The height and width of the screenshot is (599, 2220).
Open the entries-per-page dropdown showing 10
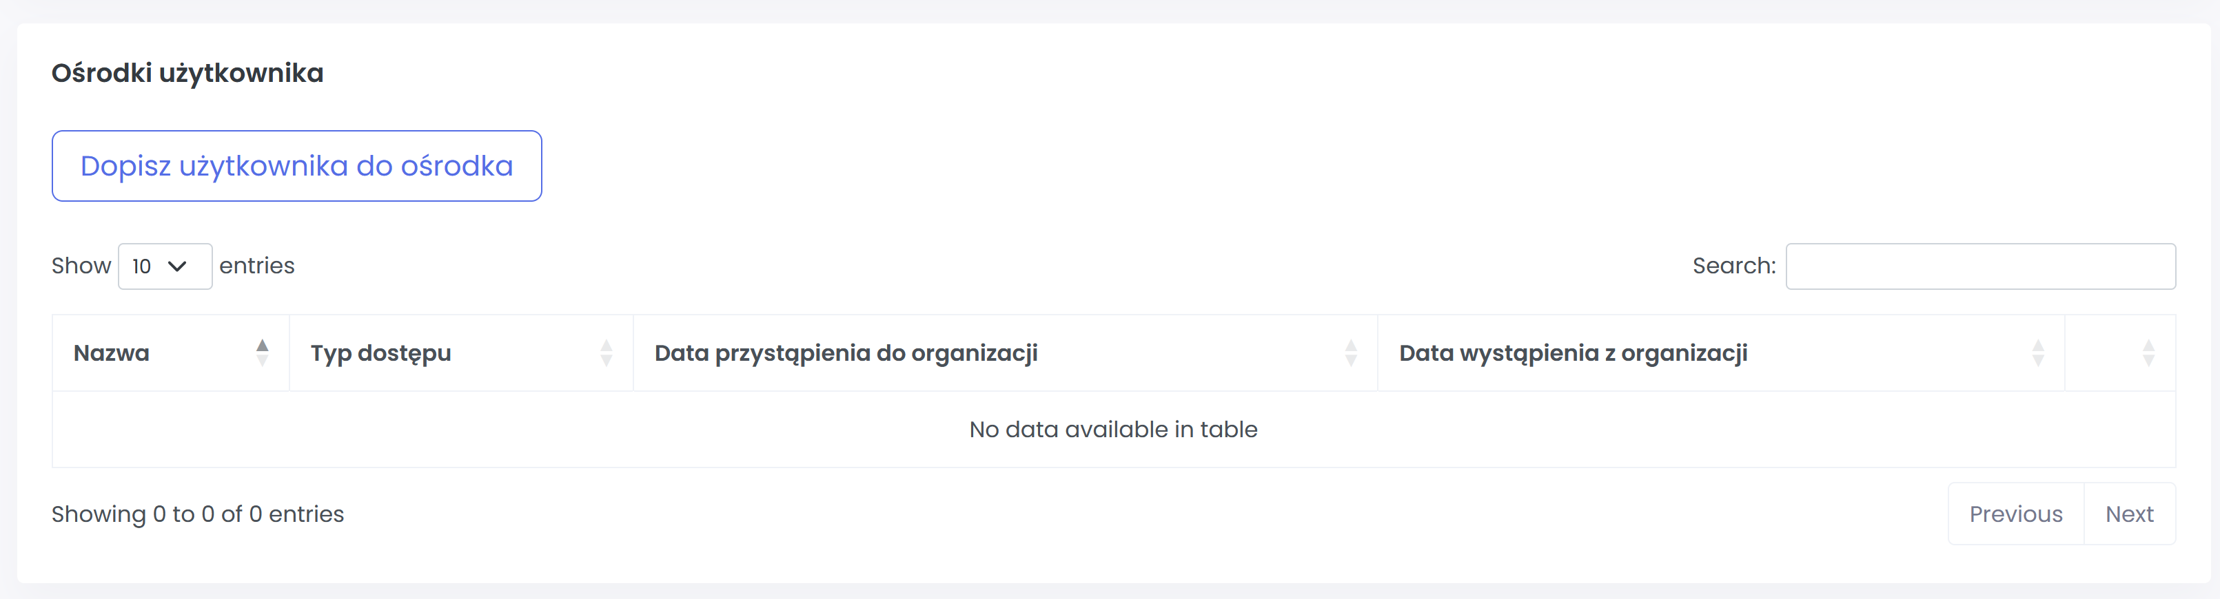[164, 267]
